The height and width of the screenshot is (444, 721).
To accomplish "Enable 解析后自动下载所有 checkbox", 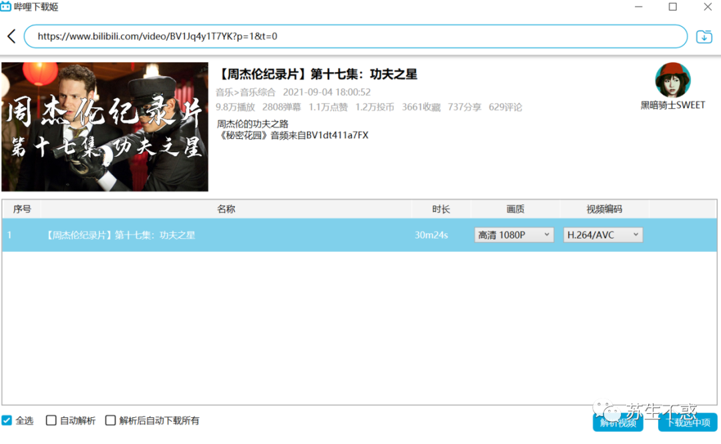I will (110, 420).
